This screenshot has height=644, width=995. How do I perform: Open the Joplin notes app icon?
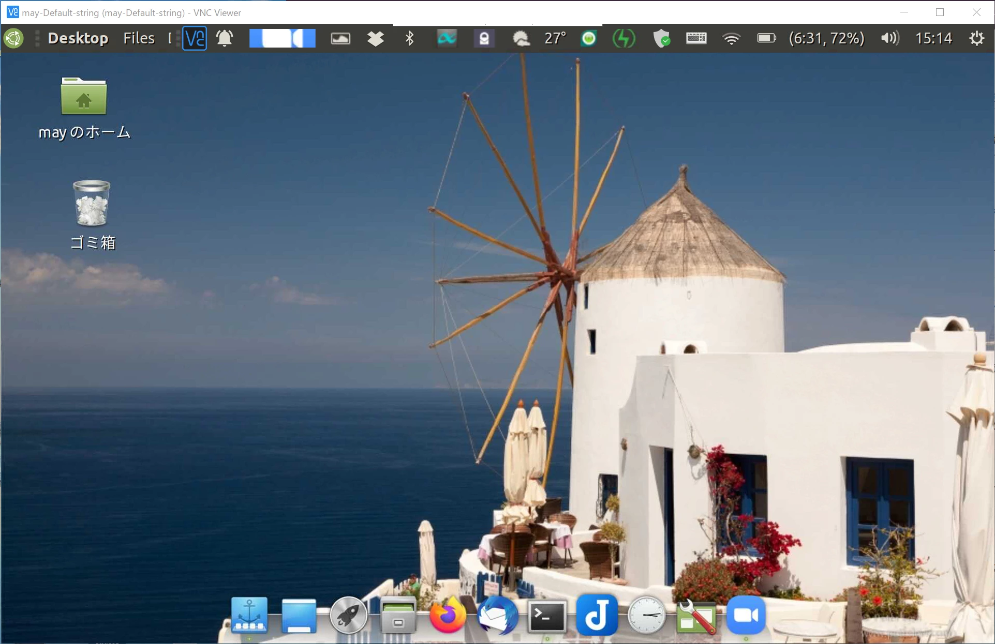coord(597,615)
